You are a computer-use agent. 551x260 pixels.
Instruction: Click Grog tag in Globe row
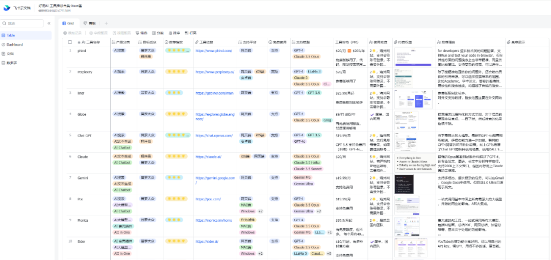(327, 120)
